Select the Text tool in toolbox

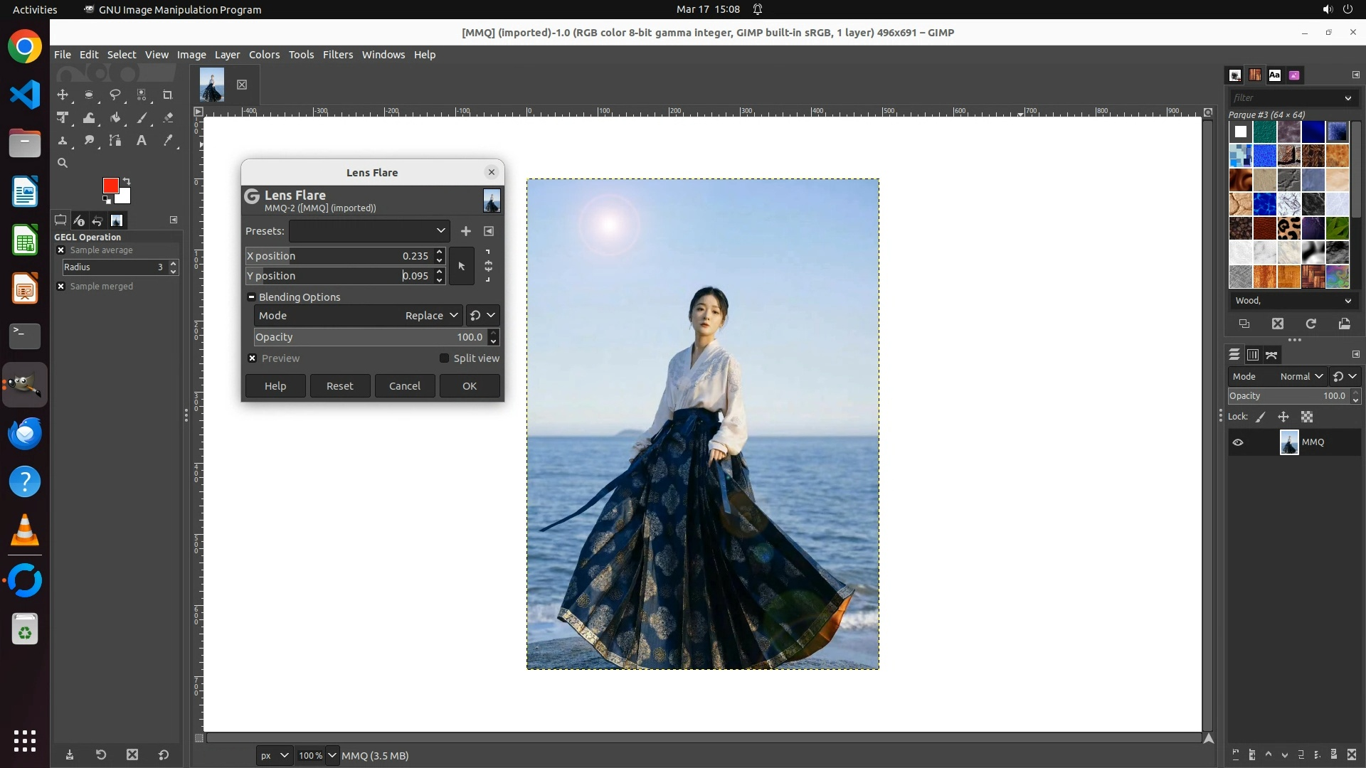(142, 141)
